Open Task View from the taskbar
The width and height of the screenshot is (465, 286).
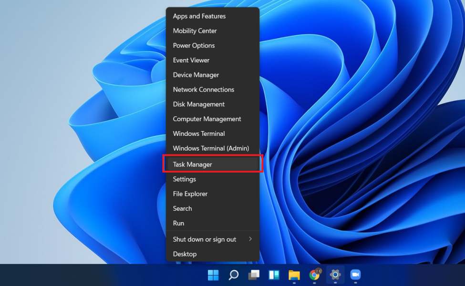[x=254, y=275]
